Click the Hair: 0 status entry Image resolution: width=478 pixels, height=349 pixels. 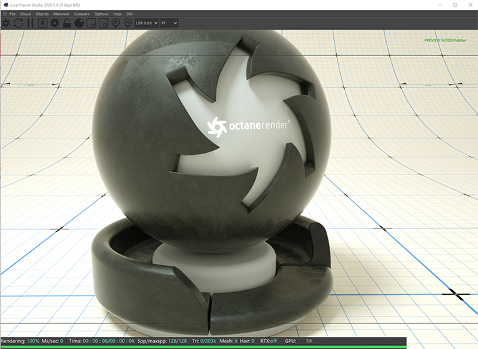coord(247,341)
